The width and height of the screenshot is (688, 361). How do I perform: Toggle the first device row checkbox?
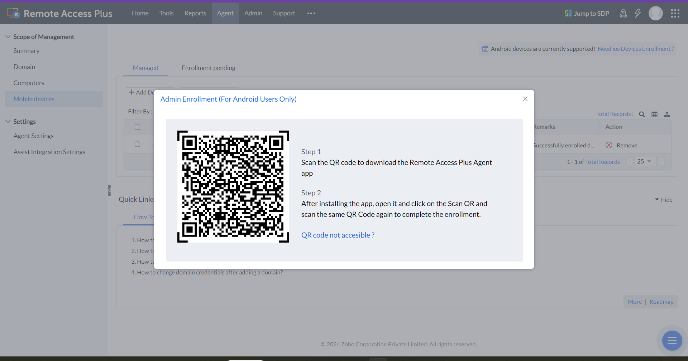[137, 144]
